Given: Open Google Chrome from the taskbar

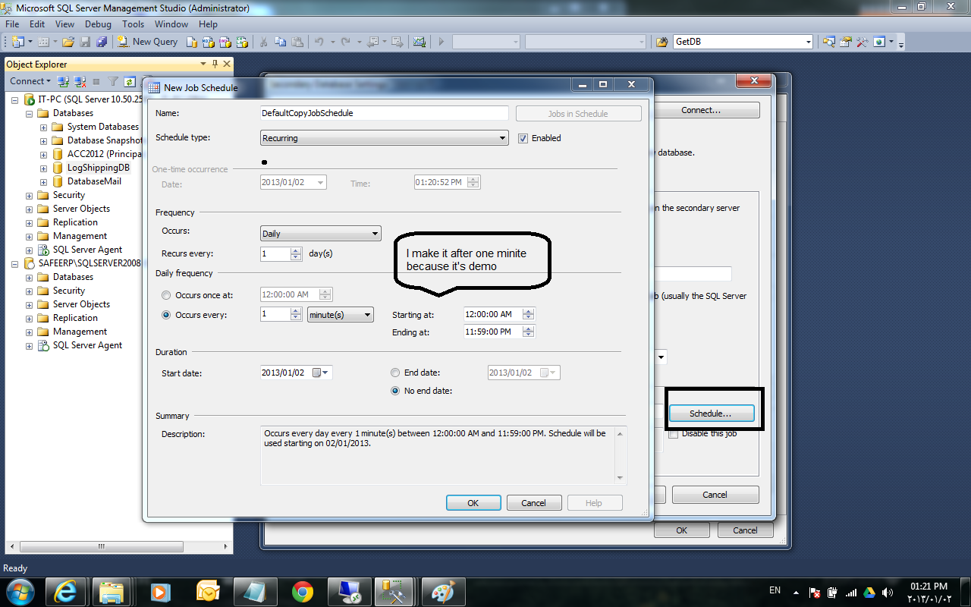Looking at the screenshot, I should [x=303, y=591].
